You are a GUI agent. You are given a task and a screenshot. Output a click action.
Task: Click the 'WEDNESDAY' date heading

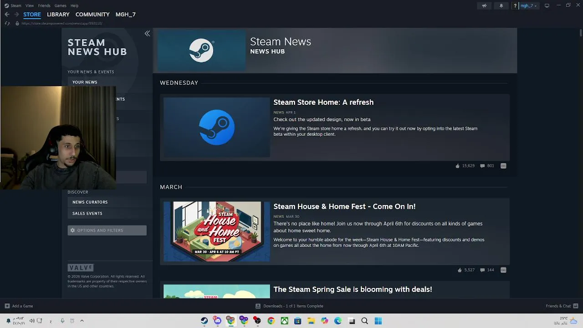(x=179, y=83)
